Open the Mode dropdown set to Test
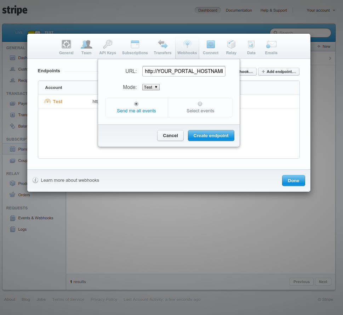 [151, 87]
